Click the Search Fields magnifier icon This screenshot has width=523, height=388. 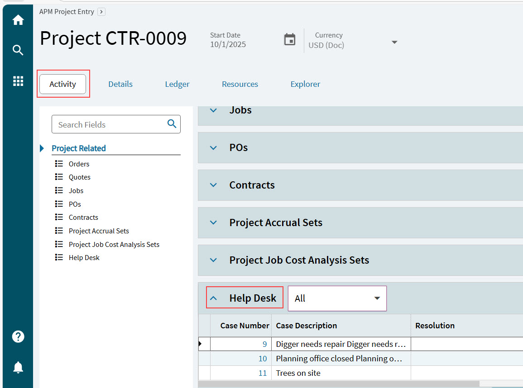(x=172, y=124)
